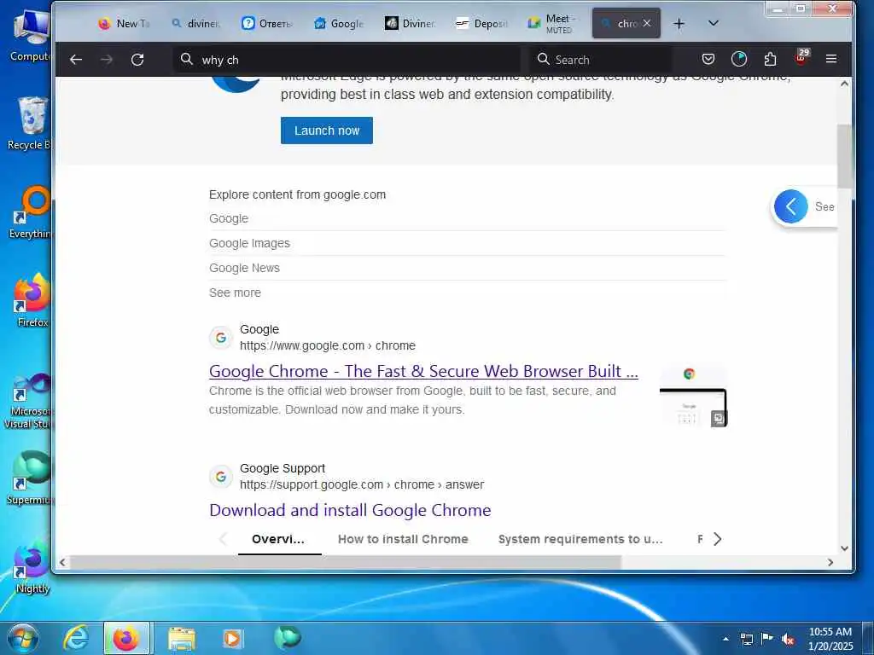Click the address bar containing 'why ch'
Image resolution: width=874 pixels, height=655 pixels.
pyautogui.click(x=348, y=60)
